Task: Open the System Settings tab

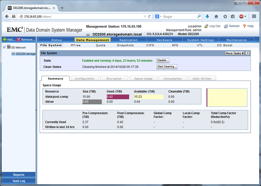Action: tap(201, 40)
